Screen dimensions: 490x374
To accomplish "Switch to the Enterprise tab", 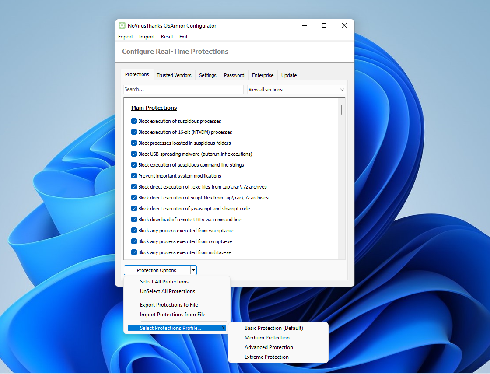I will click(262, 75).
